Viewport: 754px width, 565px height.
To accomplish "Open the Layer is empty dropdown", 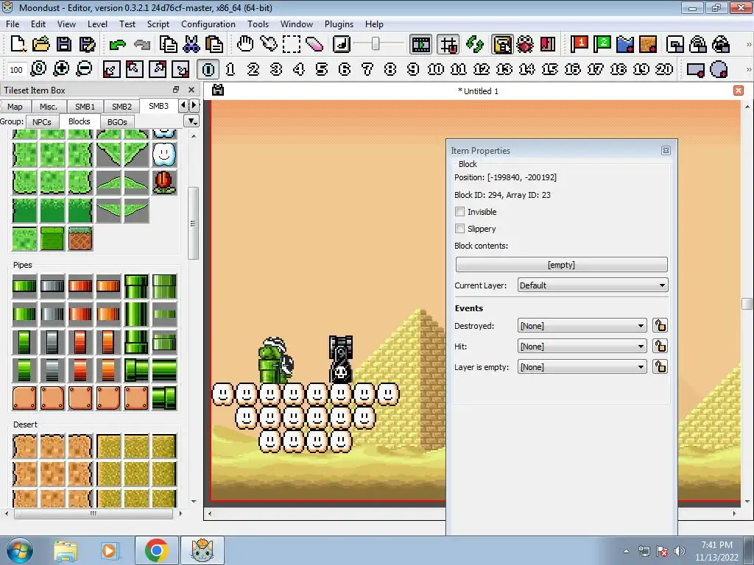I will pyautogui.click(x=582, y=367).
